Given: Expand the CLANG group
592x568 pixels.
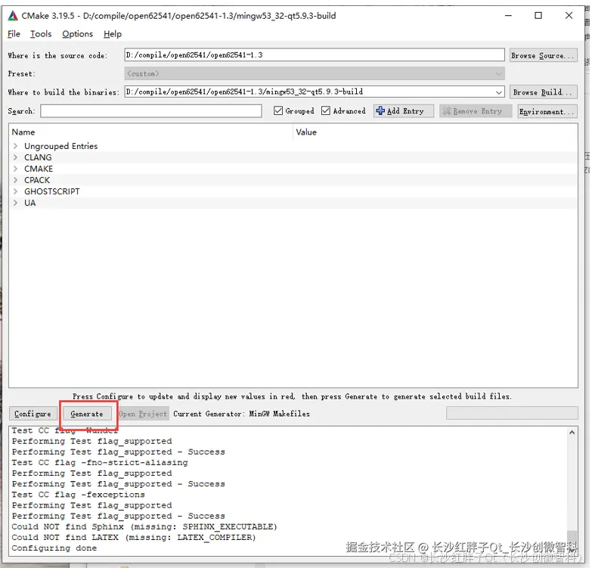Looking at the screenshot, I should pos(15,157).
